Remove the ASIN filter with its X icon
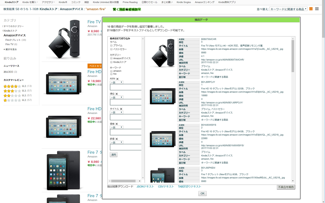 pyautogui.click(x=117, y=79)
